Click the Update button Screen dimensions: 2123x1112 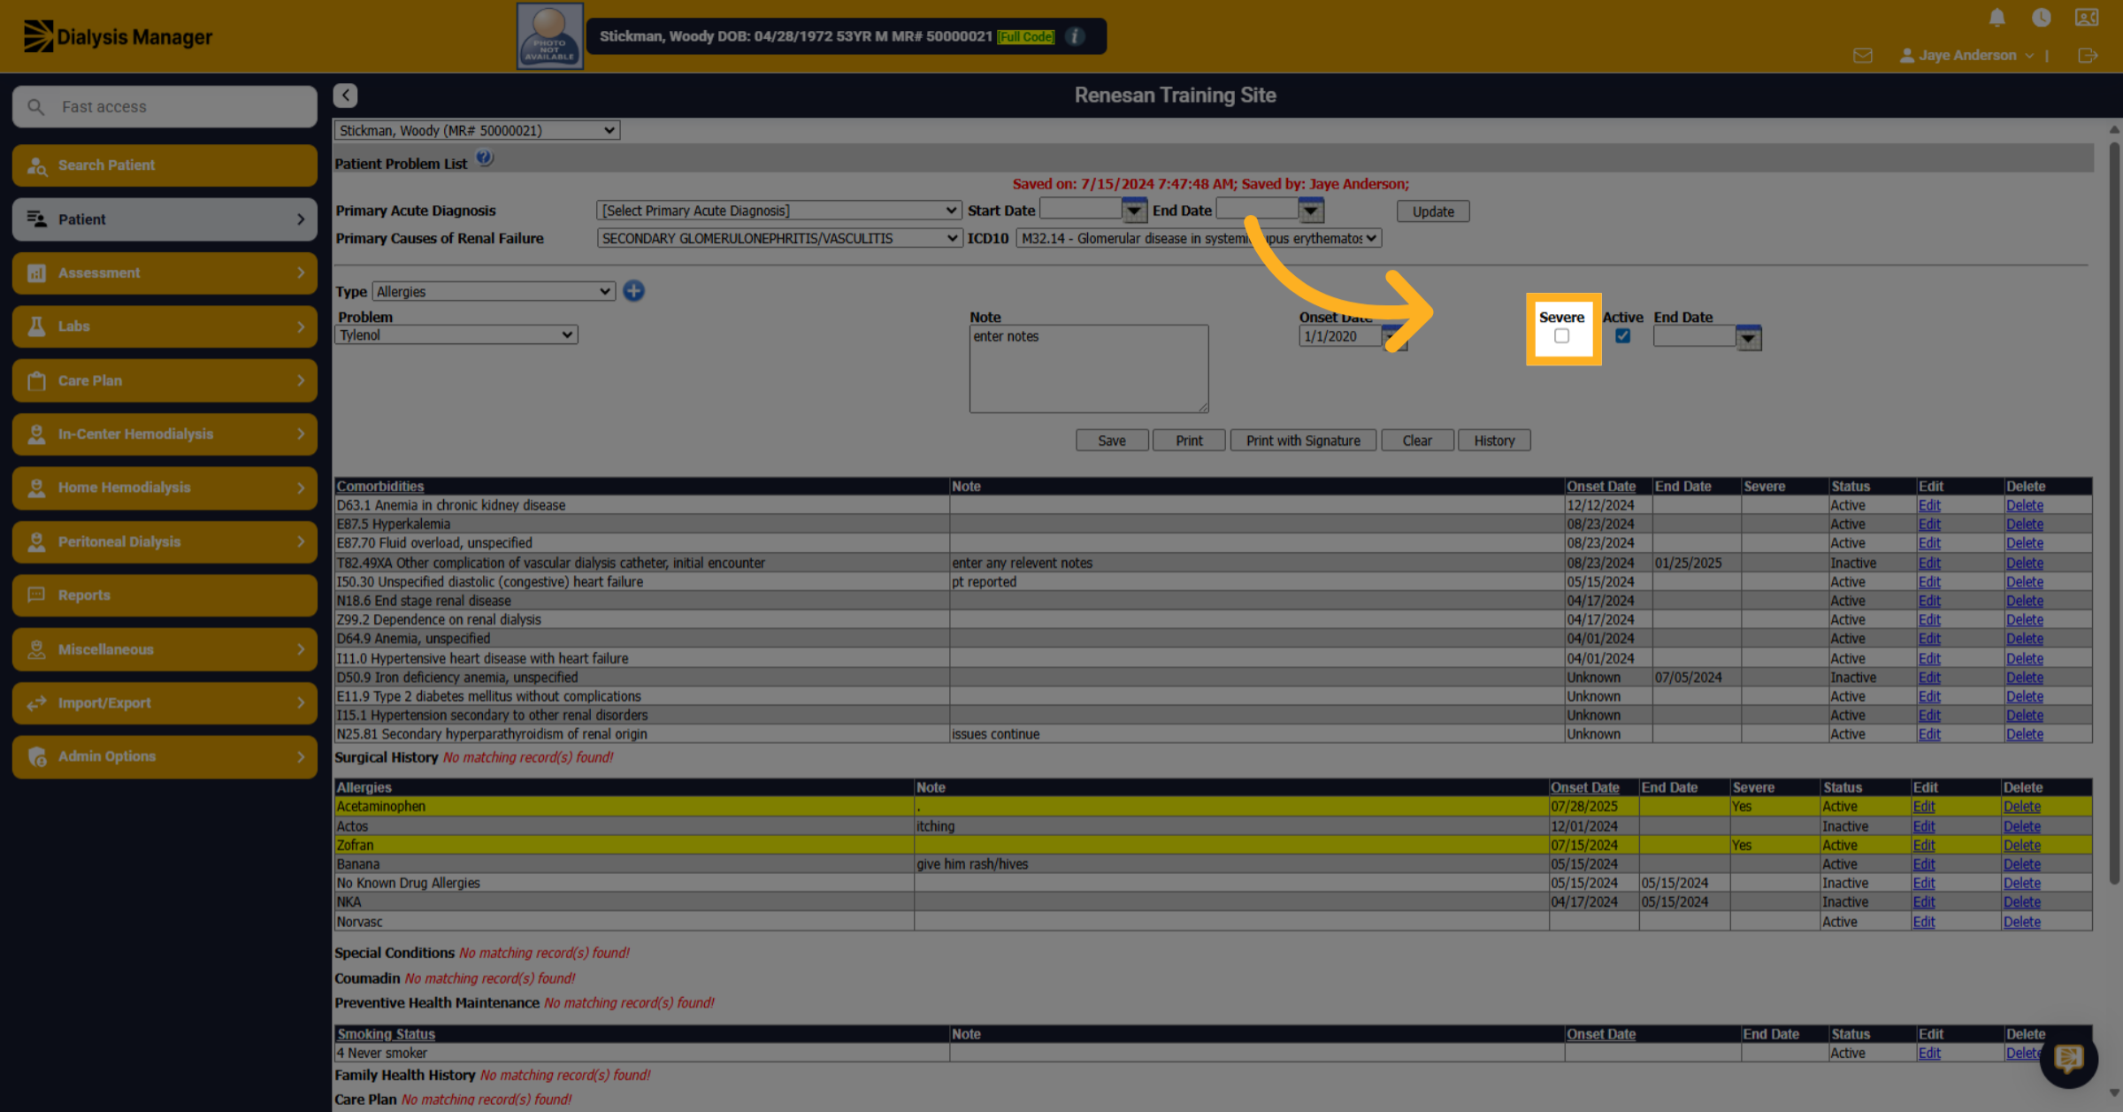pos(1433,211)
